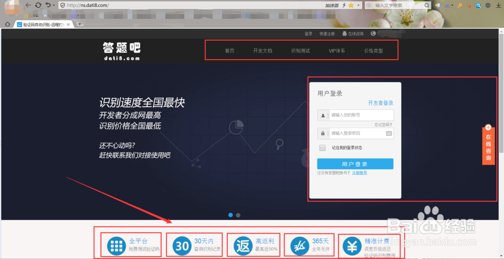Click the account field 请输入您的账号
504x259 pixels.
click(355, 115)
